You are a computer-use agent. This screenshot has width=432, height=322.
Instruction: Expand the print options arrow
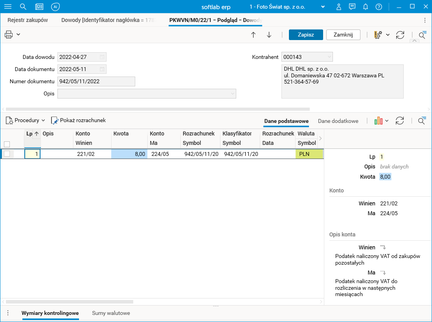click(18, 35)
